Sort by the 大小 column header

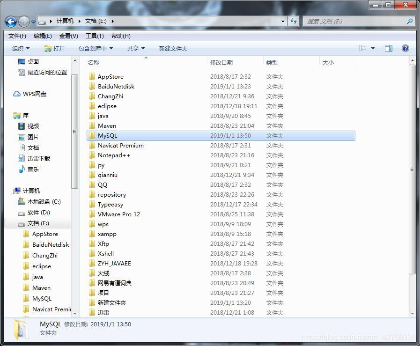point(328,63)
